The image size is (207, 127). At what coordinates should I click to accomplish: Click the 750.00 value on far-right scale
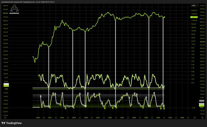202,9
